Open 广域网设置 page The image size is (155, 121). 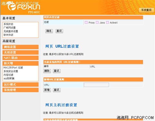pos(10,28)
